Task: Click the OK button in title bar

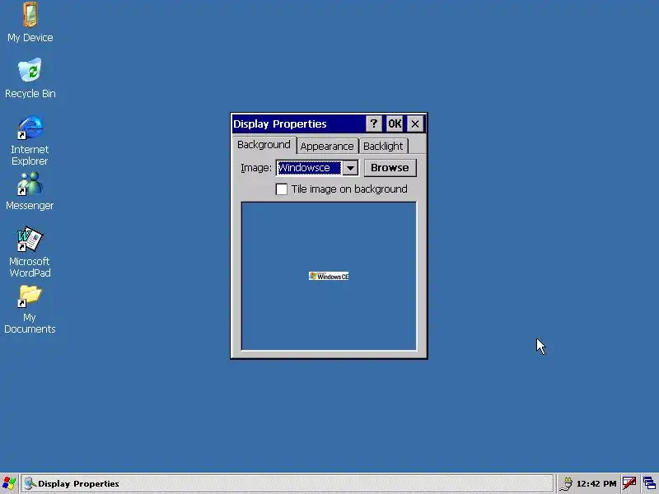Action: pyautogui.click(x=395, y=123)
